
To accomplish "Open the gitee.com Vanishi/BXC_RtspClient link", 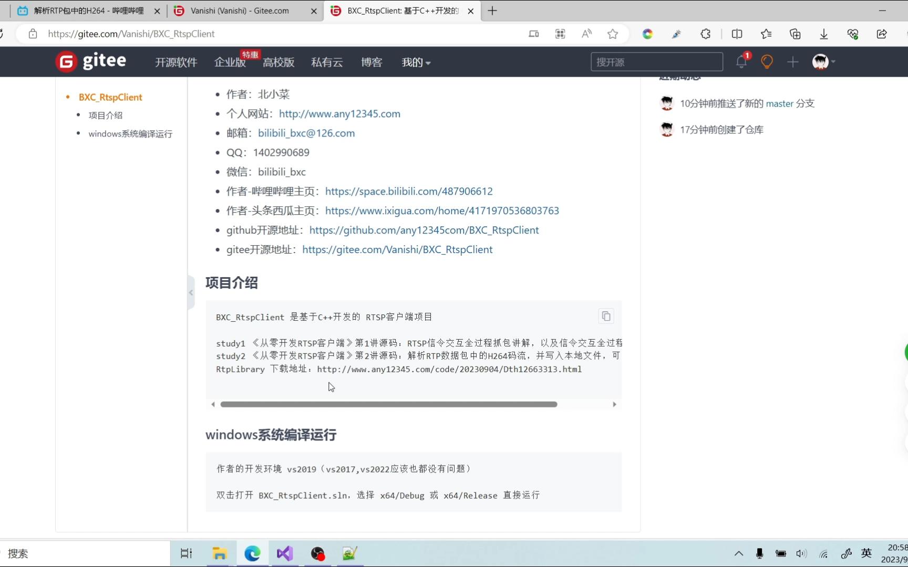I will click(x=397, y=249).
